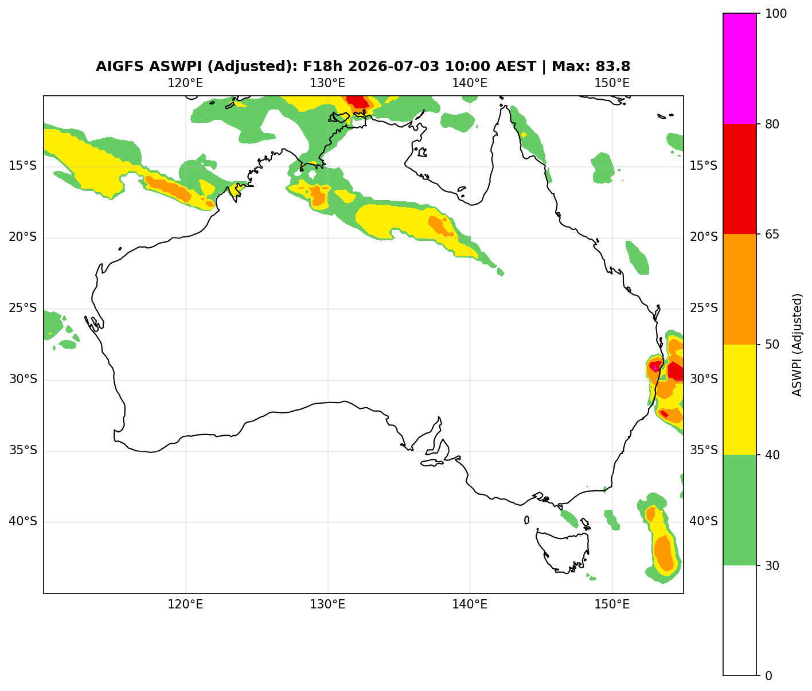This screenshot has height=691, width=812.
Task: Click the '130°E' label on the bottom axis
Action: pos(327,604)
